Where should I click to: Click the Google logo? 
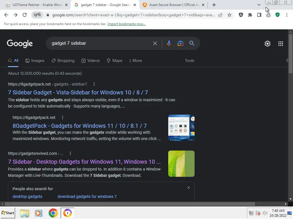[x=20, y=44]
